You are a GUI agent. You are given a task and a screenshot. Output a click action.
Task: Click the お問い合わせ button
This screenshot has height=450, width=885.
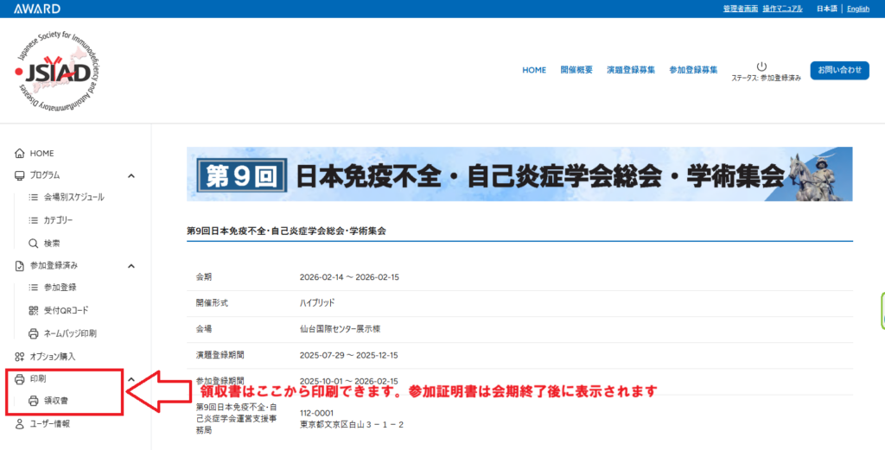[x=839, y=70]
